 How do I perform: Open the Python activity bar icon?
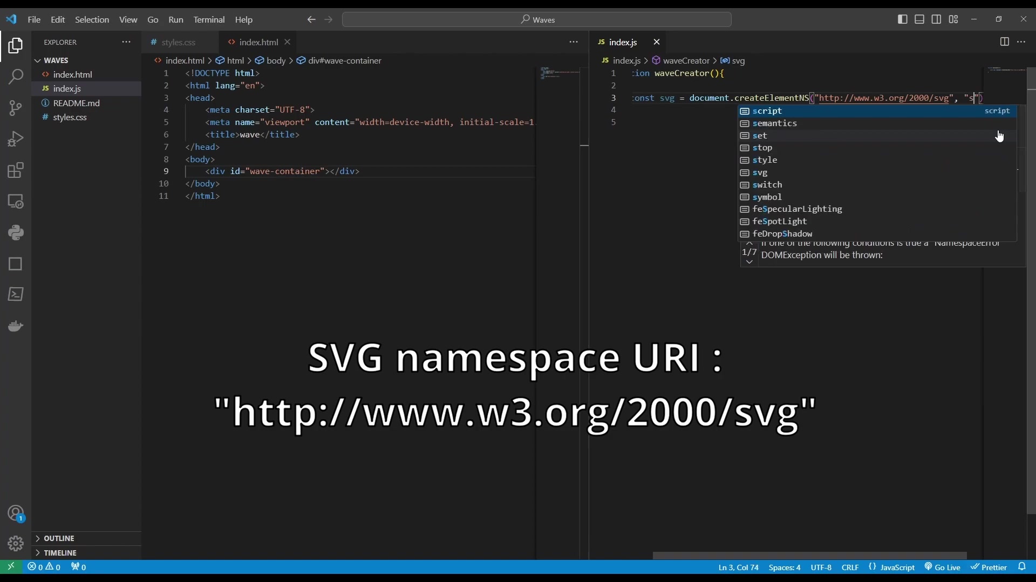point(15,233)
